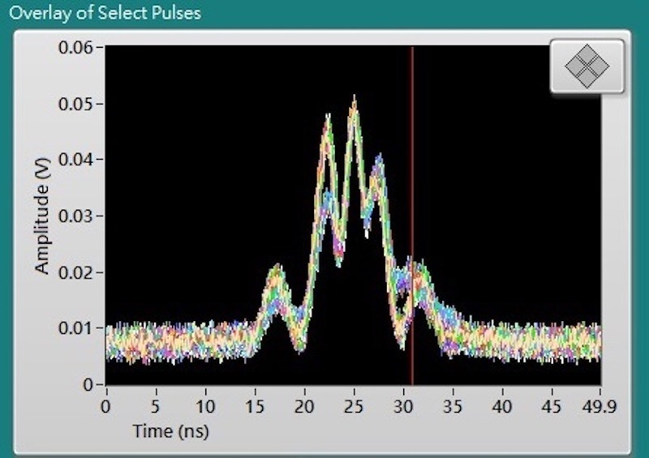This screenshot has width=649, height=458.
Task: Click the 0.02 amplitude axis label
Action: [x=75, y=272]
